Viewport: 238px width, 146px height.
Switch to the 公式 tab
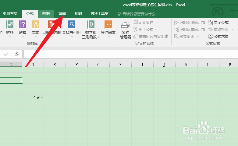point(30,14)
